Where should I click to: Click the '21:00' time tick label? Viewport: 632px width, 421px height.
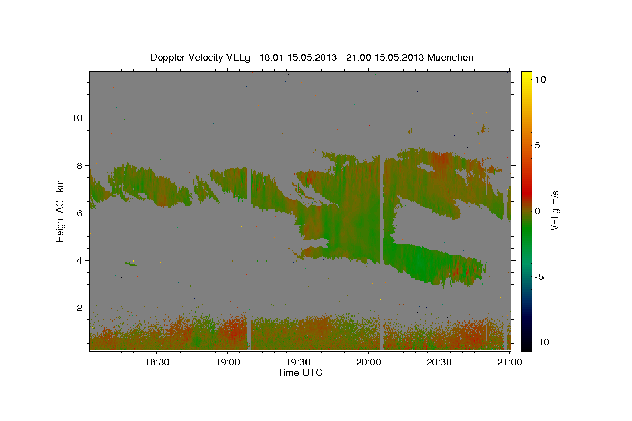(509, 362)
